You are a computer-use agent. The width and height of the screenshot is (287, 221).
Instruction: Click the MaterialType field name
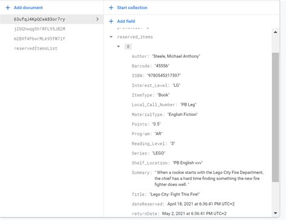[148, 114]
